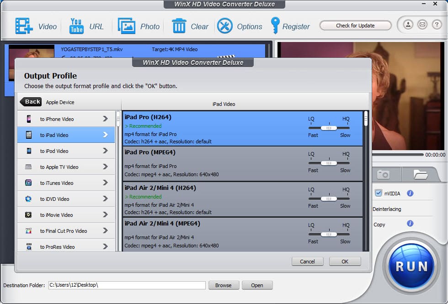Viewport: 448px width, 304px height.
Task: Click quality slider for iPad Air 2/Mini 4 (H264)
Action: (x=329, y=199)
